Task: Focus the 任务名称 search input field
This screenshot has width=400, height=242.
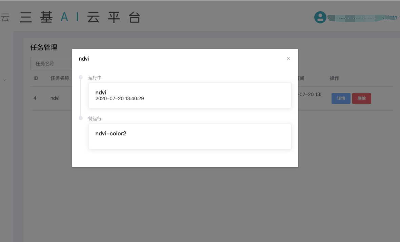Action: tap(51, 64)
